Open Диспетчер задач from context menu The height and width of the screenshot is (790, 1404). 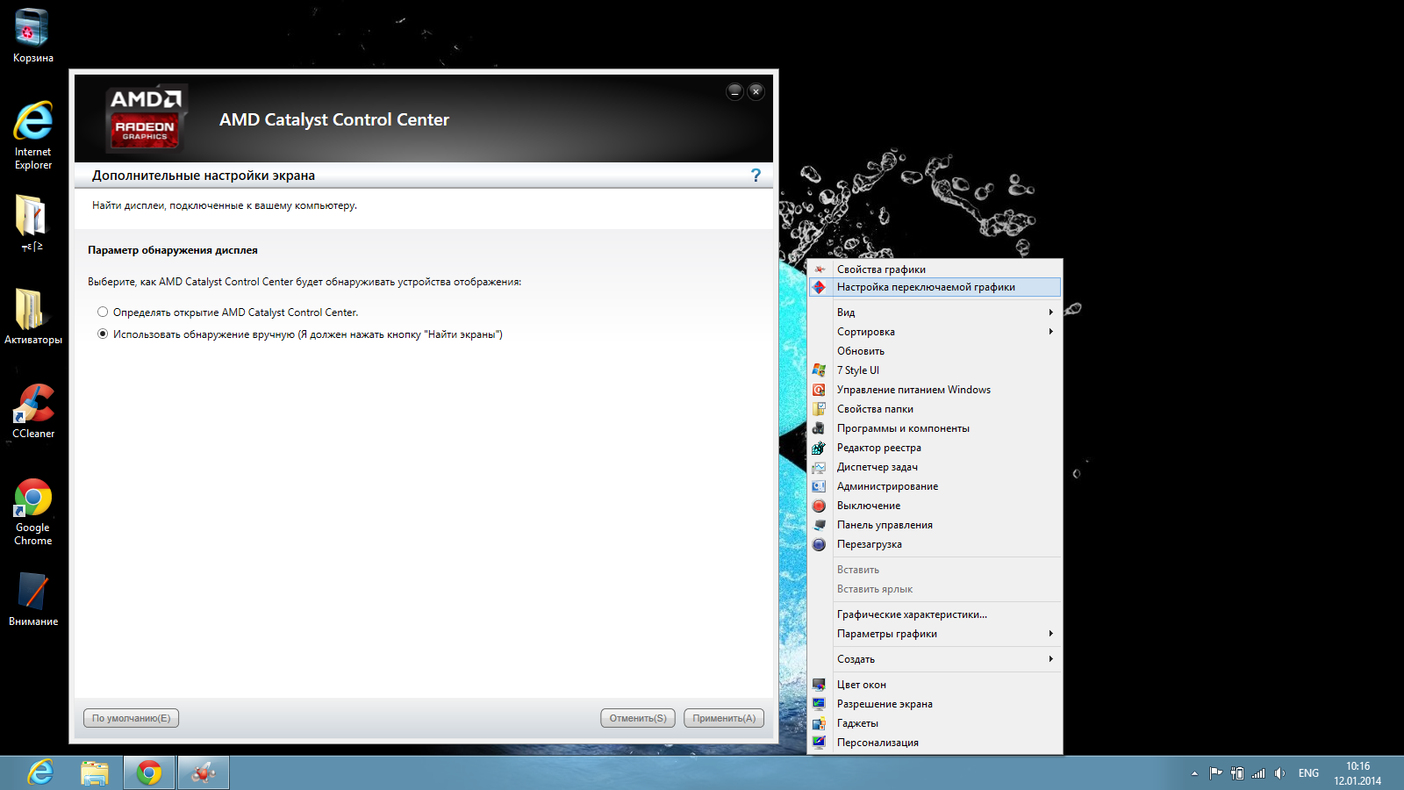pos(935,467)
